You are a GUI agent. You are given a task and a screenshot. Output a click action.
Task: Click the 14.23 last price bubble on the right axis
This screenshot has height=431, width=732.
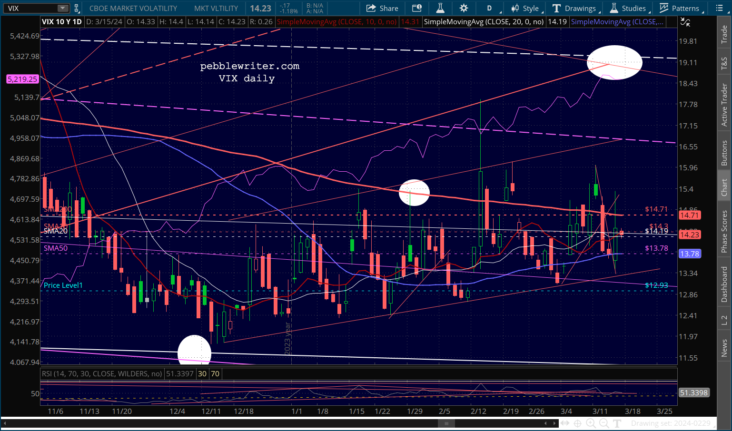[689, 235]
